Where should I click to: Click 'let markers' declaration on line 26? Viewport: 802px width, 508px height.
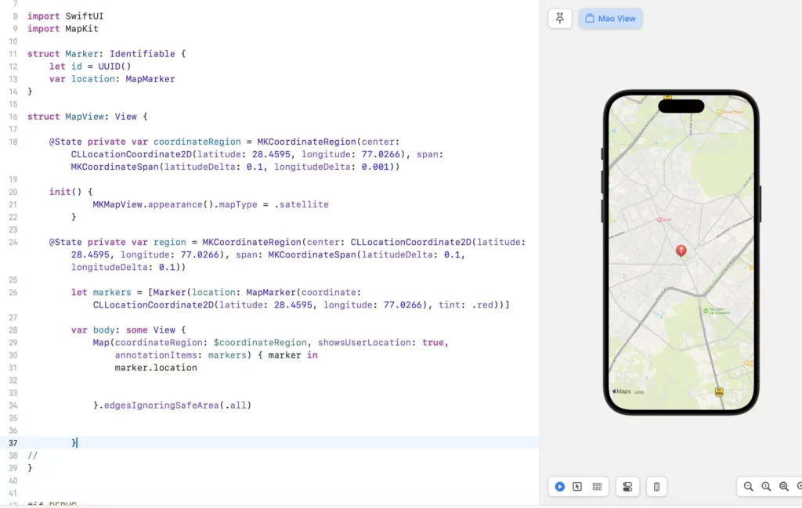pos(101,292)
